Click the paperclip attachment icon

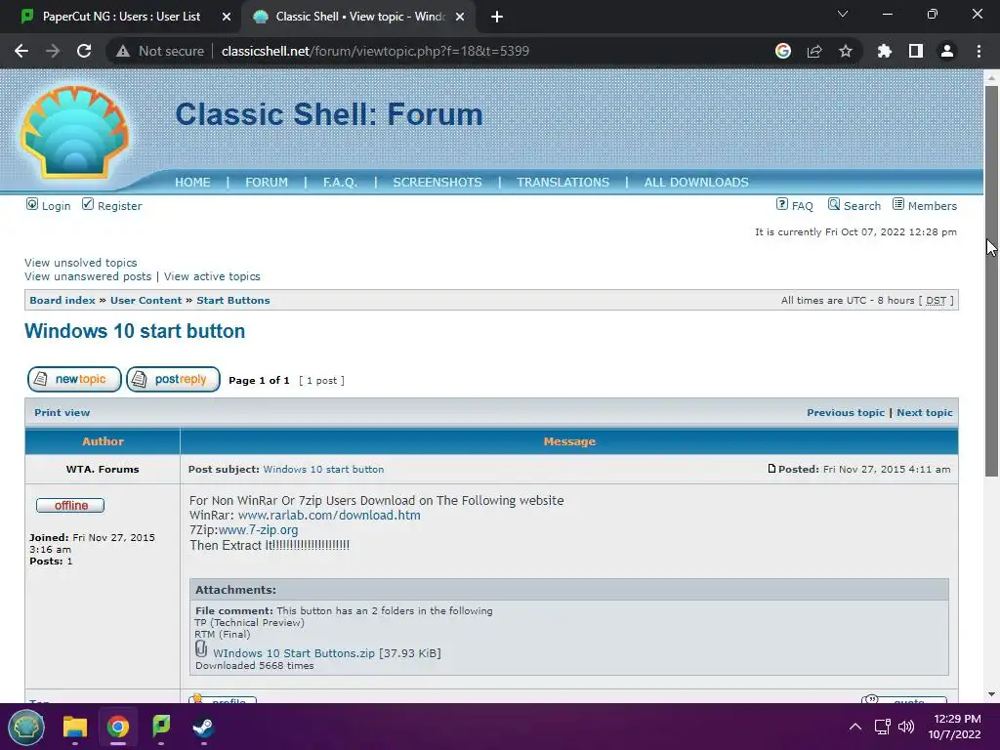coord(201,649)
